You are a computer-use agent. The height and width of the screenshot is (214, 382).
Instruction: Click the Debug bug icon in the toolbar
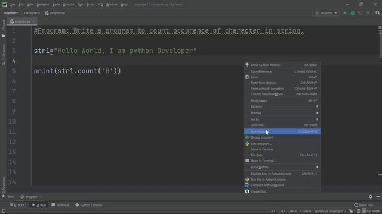[353, 13]
